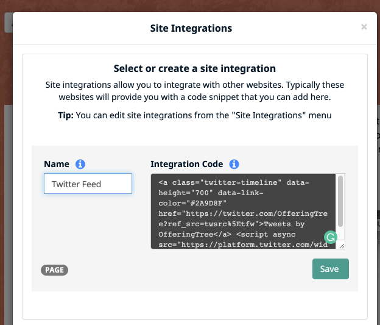The width and height of the screenshot is (380, 325).
Task: Click the green Grammarly icon in code box
Action: 331,237
